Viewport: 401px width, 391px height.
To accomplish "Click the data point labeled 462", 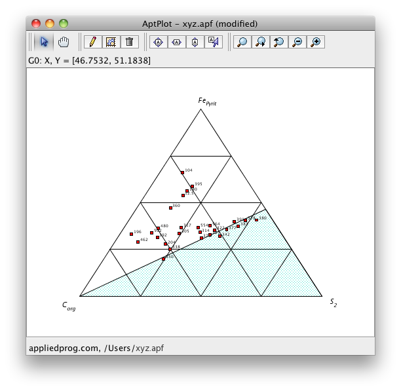I will tap(138, 242).
